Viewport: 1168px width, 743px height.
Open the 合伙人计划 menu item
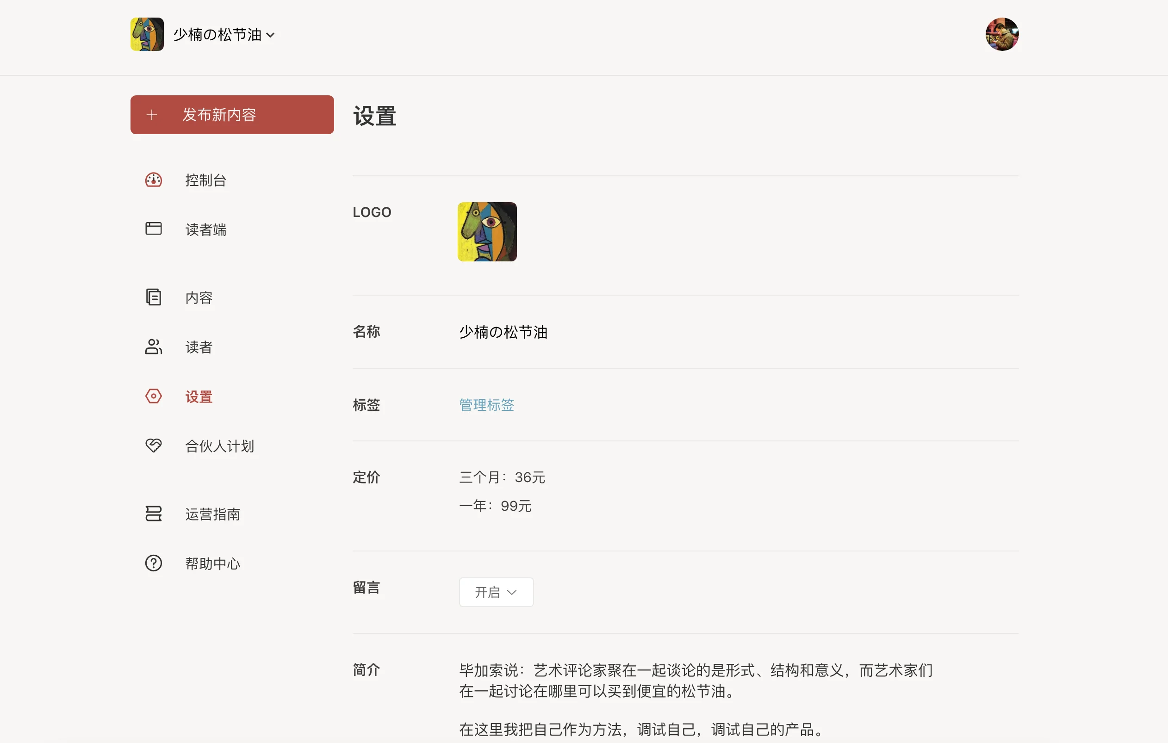coord(219,446)
